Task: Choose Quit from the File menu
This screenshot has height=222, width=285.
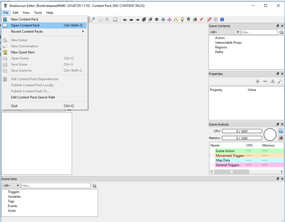Action: [x=44, y=106]
